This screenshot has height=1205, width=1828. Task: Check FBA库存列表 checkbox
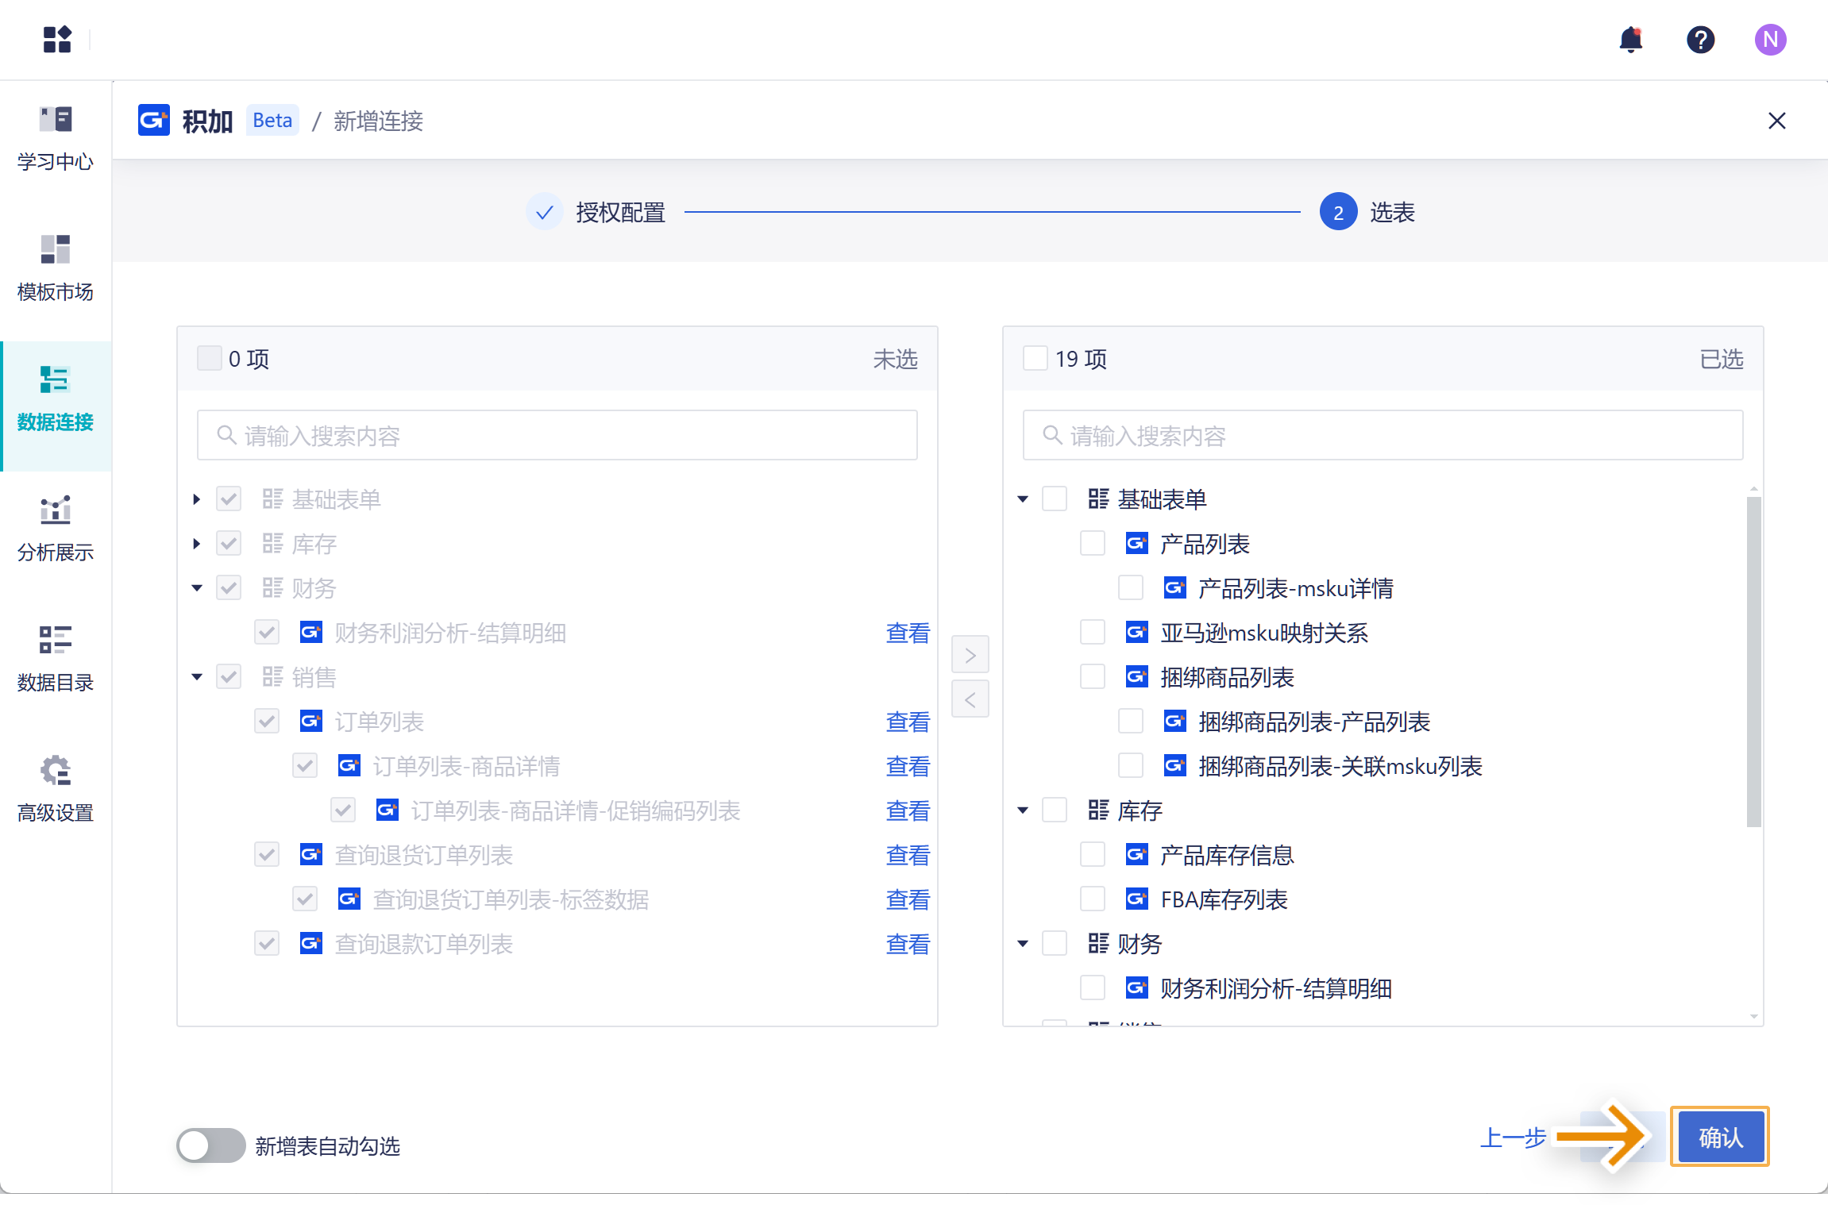tap(1093, 899)
